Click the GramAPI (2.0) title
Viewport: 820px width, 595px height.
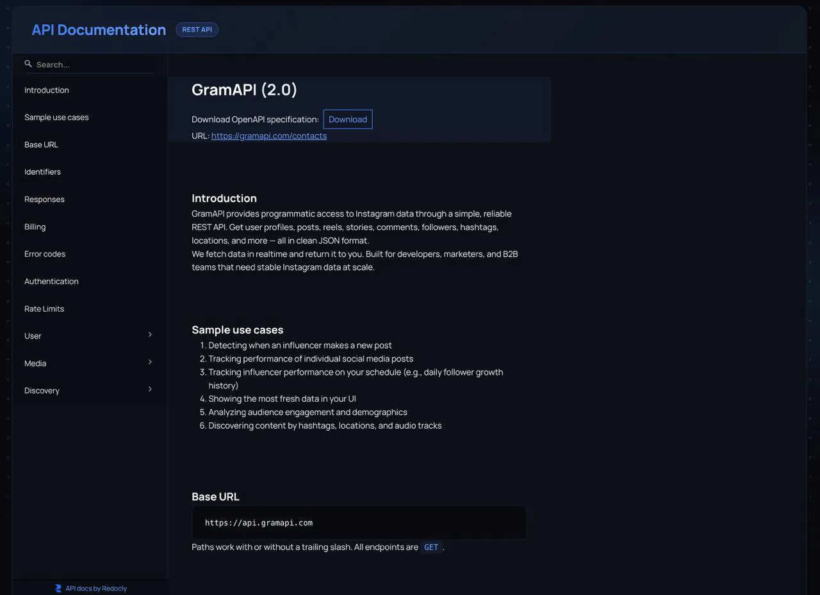click(x=245, y=90)
